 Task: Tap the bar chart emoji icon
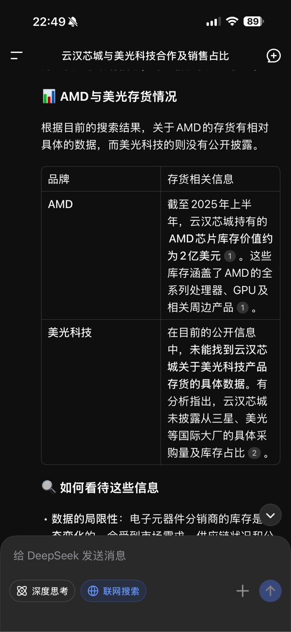pyautogui.click(x=49, y=97)
